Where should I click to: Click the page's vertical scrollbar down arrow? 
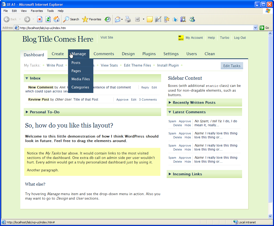270,216
